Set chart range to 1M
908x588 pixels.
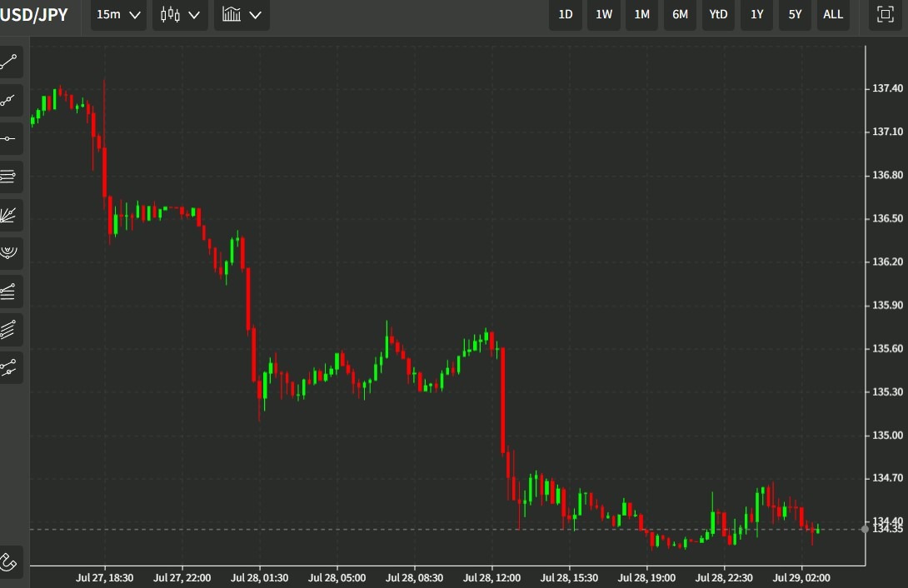click(x=641, y=14)
